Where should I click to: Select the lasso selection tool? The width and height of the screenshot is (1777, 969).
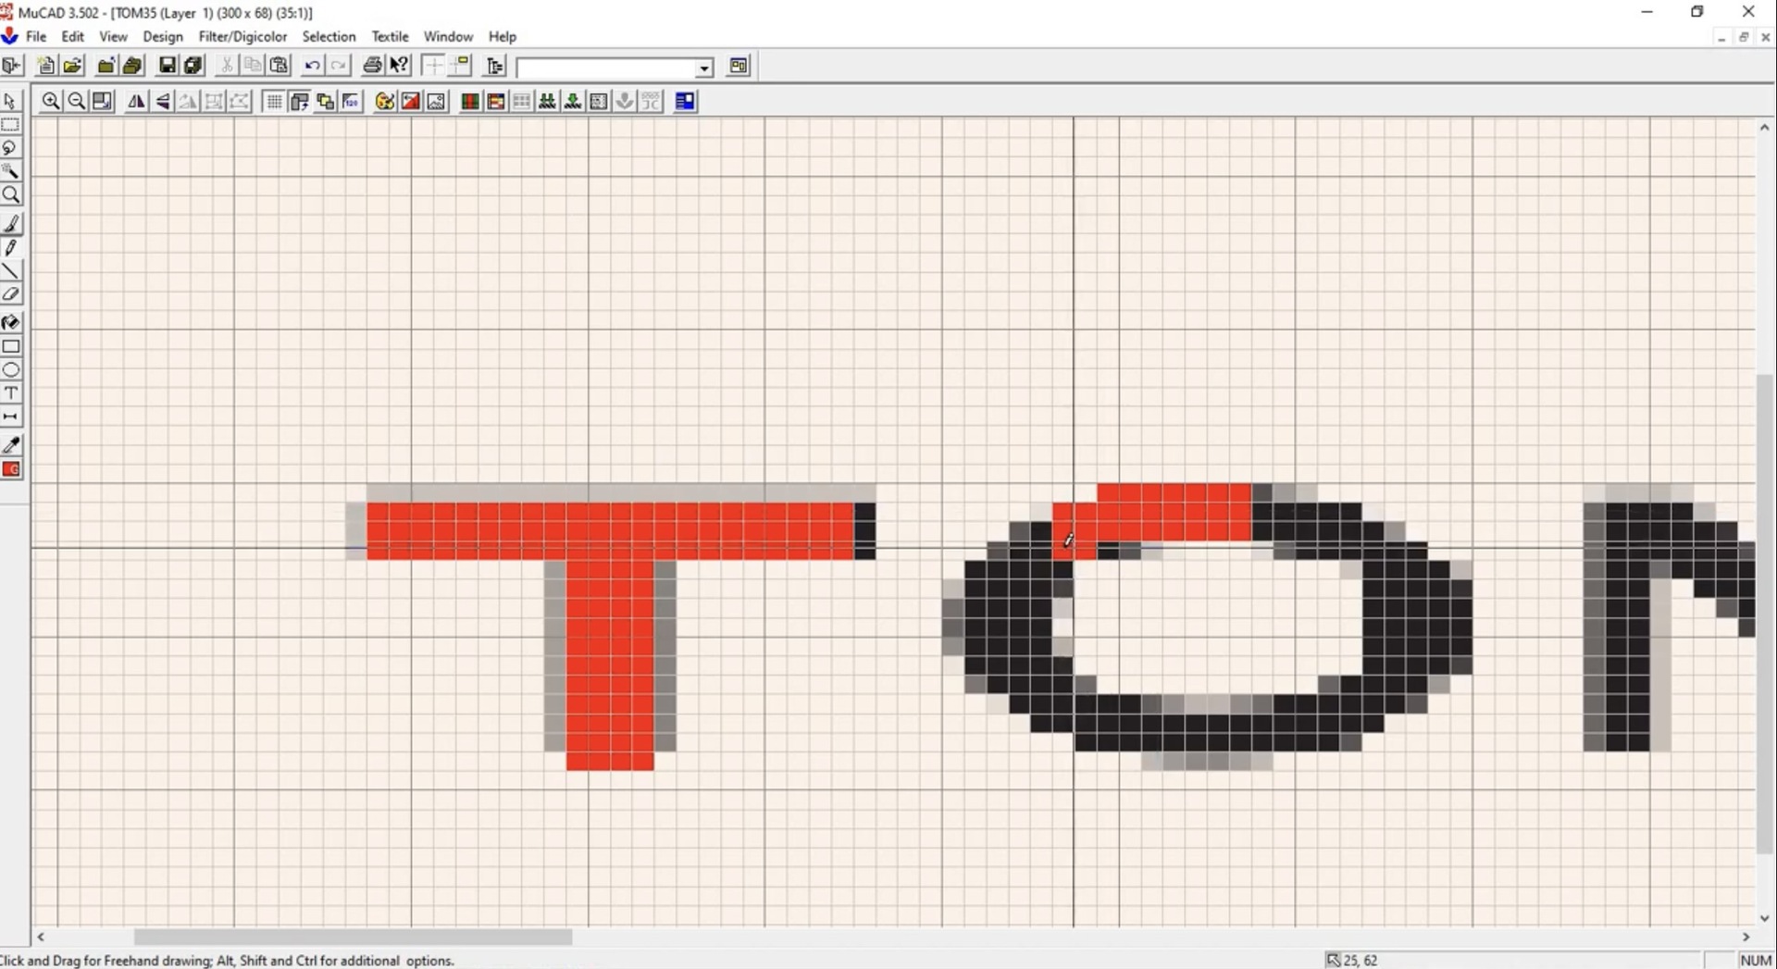[x=11, y=148]
